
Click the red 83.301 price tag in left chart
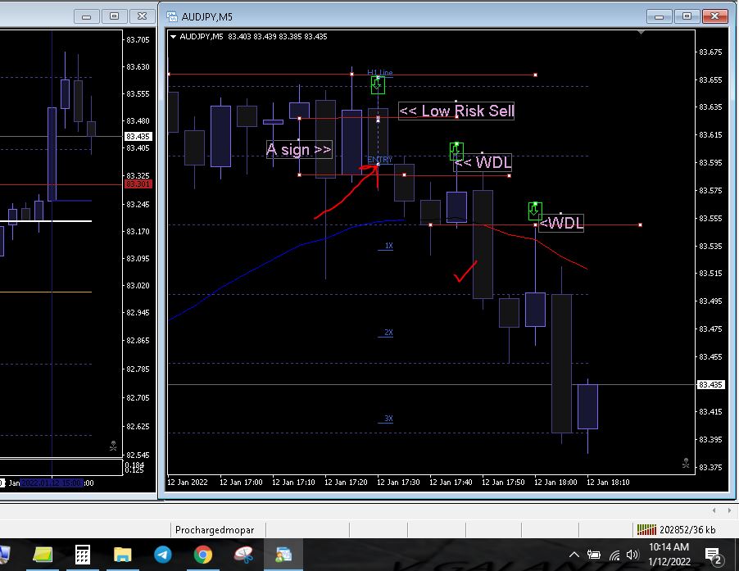pos(138,184)
